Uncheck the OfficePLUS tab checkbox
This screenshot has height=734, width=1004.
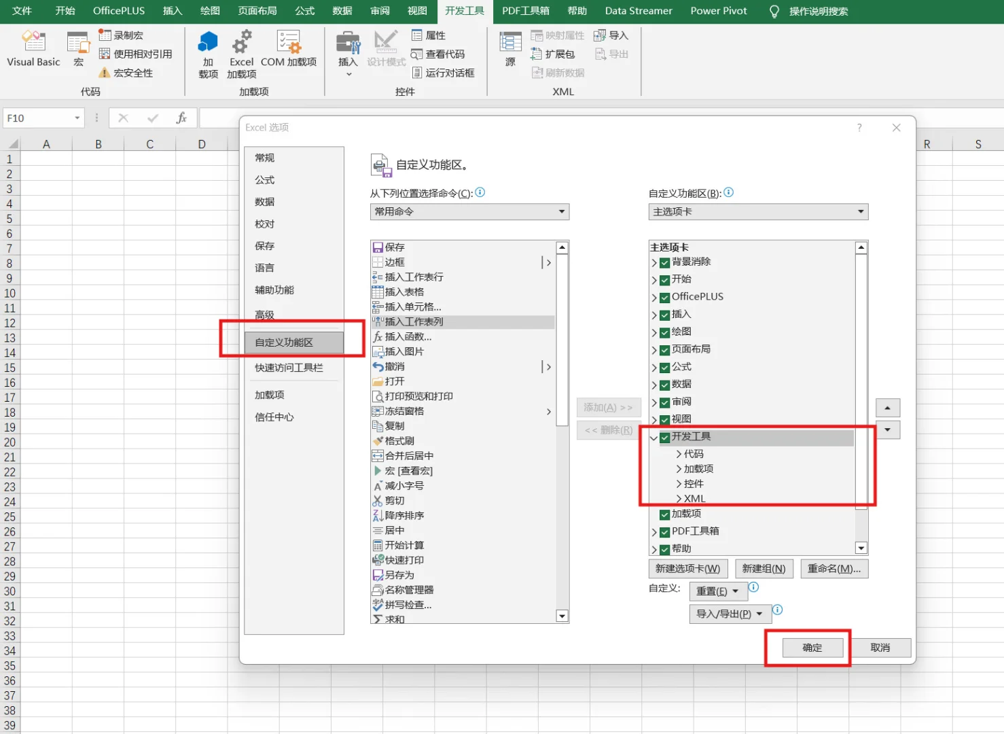point(665,298)
